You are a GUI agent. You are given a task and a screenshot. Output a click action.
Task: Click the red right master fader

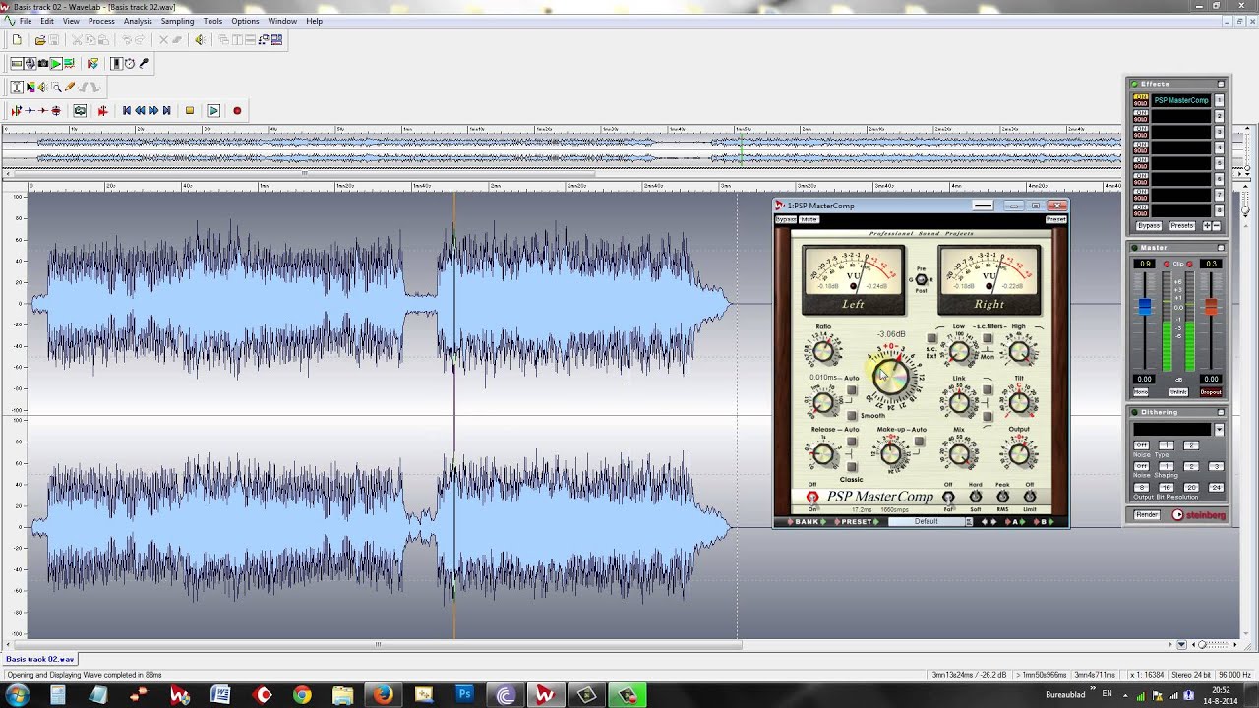click(1211, 308)
